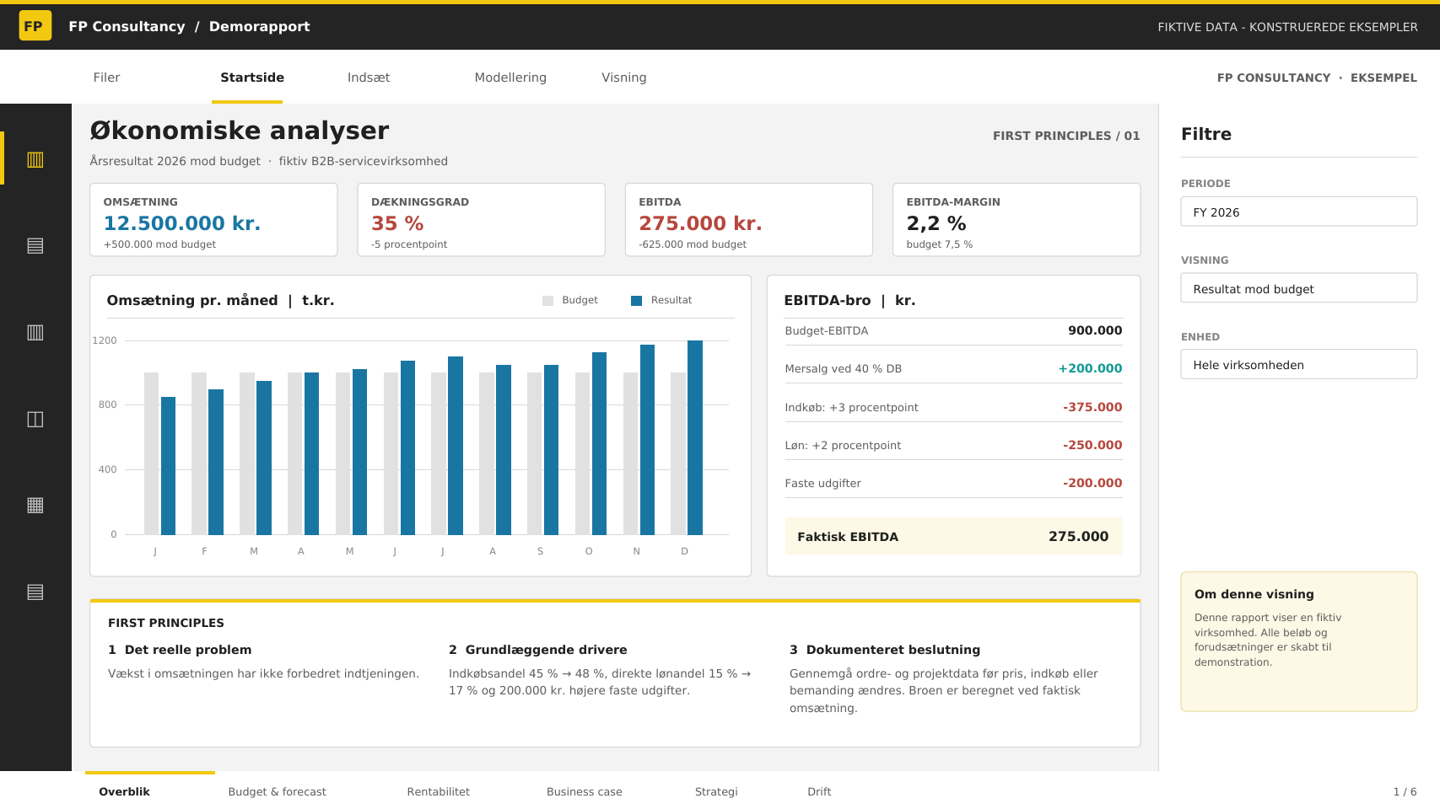Click the Budget-EBITDA row in EBITDA-bro
The width and height of the screenshot is (1440, 809).
(953, 330)
